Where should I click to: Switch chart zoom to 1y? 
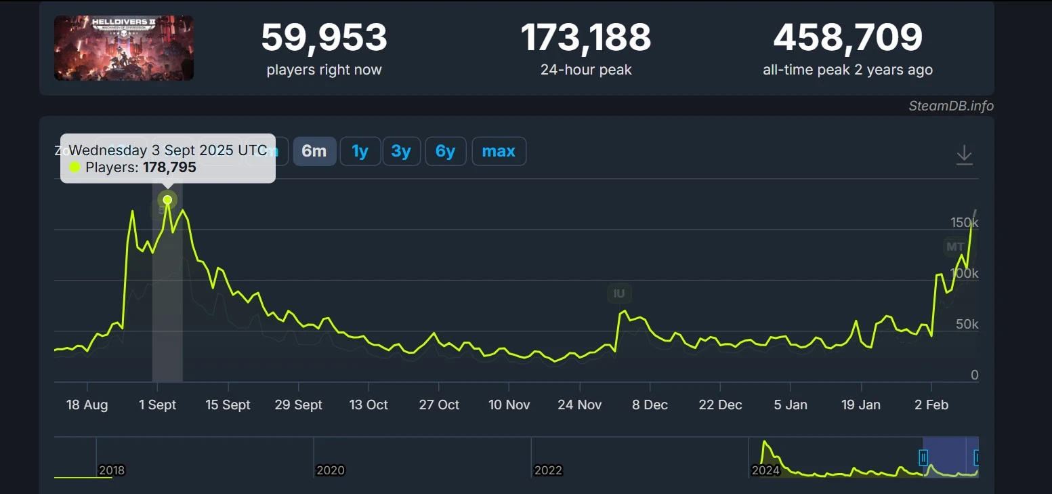tap(360, 151)
